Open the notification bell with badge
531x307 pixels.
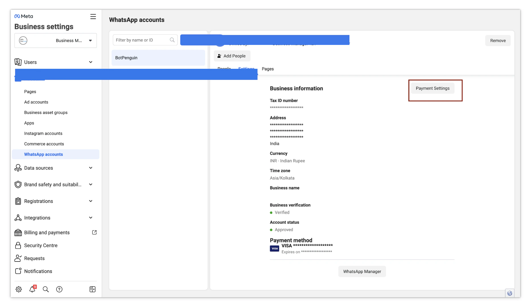pos(32,289)
